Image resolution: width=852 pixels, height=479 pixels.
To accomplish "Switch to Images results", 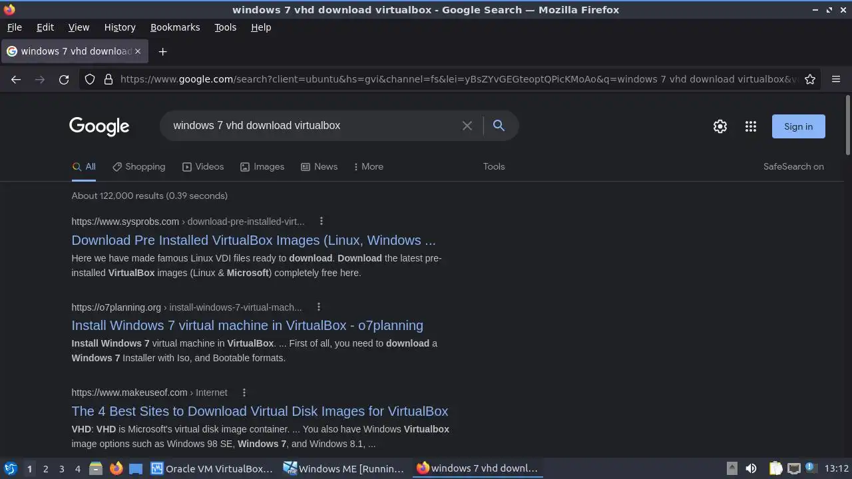I will pyautogui.click(x=262, y=166).
